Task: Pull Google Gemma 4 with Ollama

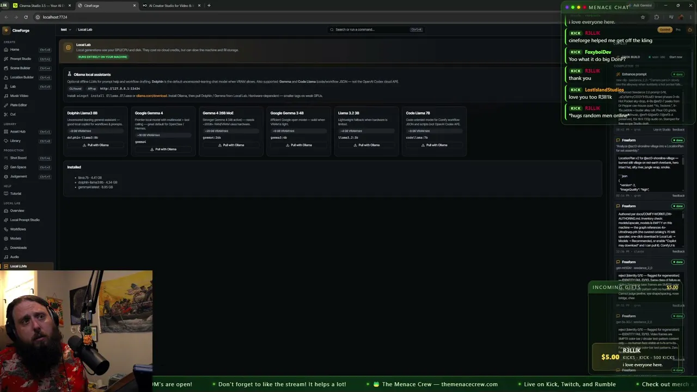Action: point(163,149)
